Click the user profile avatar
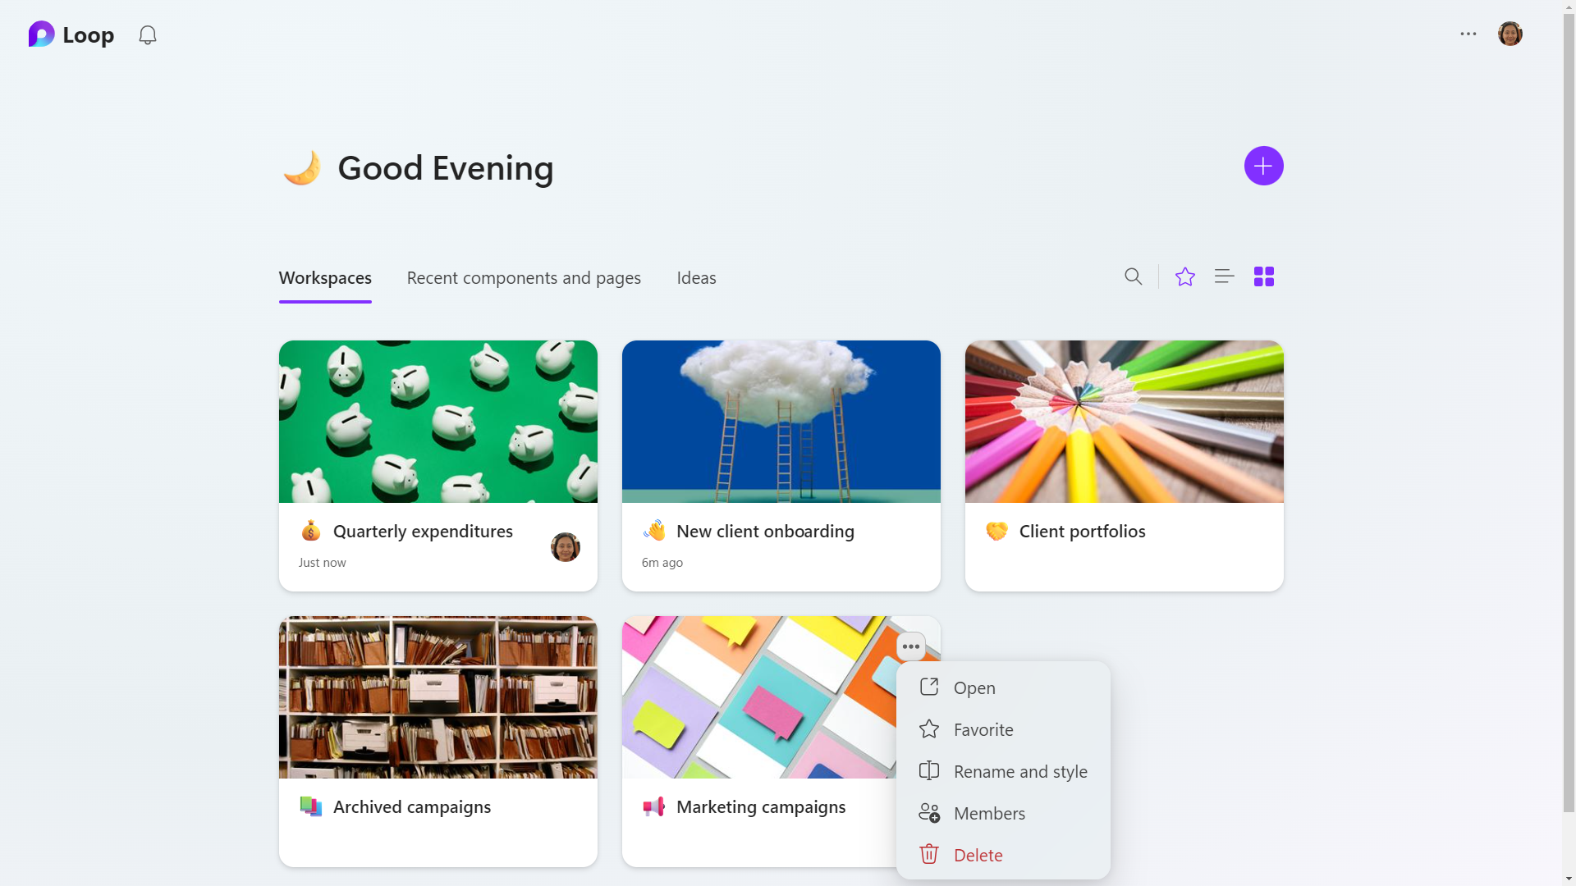Viewport: 1576px width, 886px height. [x=1510, y=34]
